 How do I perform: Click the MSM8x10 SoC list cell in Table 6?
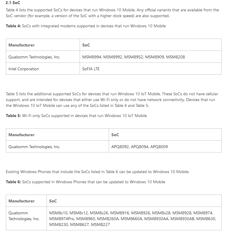(x=134, y=218)
